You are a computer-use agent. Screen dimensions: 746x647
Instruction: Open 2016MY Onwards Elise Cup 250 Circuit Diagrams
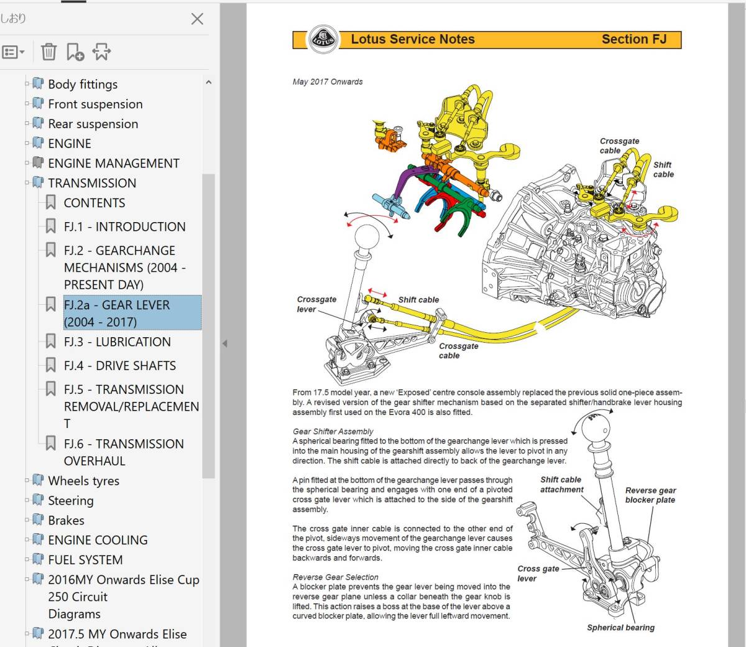click(124, 597)
